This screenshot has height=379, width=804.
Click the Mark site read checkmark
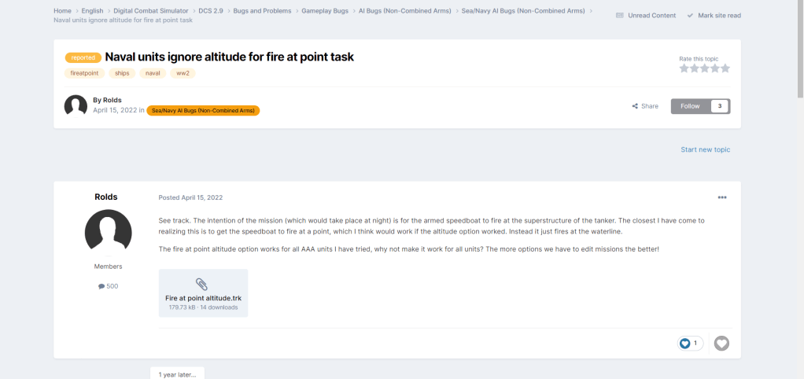coord(690,16)
